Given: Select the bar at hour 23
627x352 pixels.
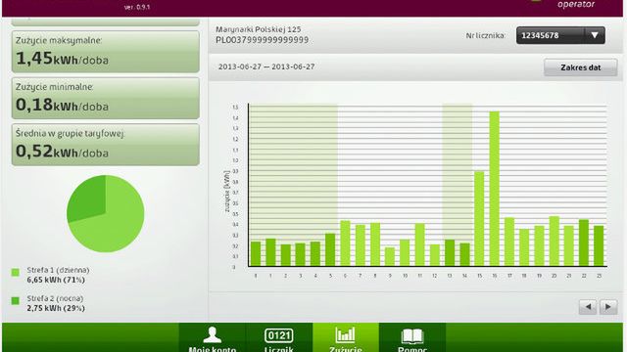Looking at the screenshot, I should [x=599, y=245].
